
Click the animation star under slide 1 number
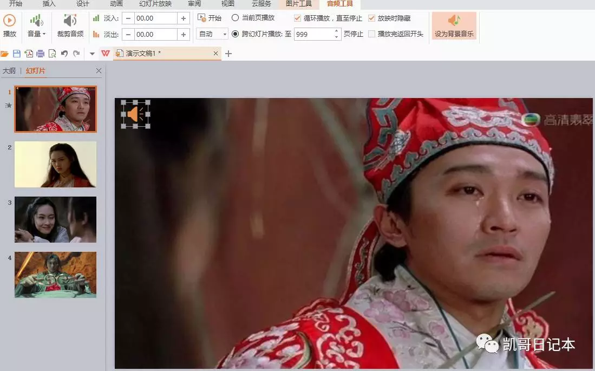click(8, 105)
